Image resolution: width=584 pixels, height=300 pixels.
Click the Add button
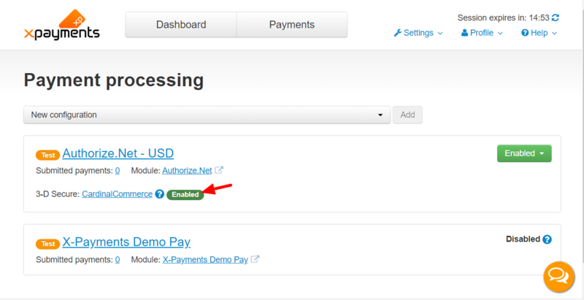(x=407, y=115)
